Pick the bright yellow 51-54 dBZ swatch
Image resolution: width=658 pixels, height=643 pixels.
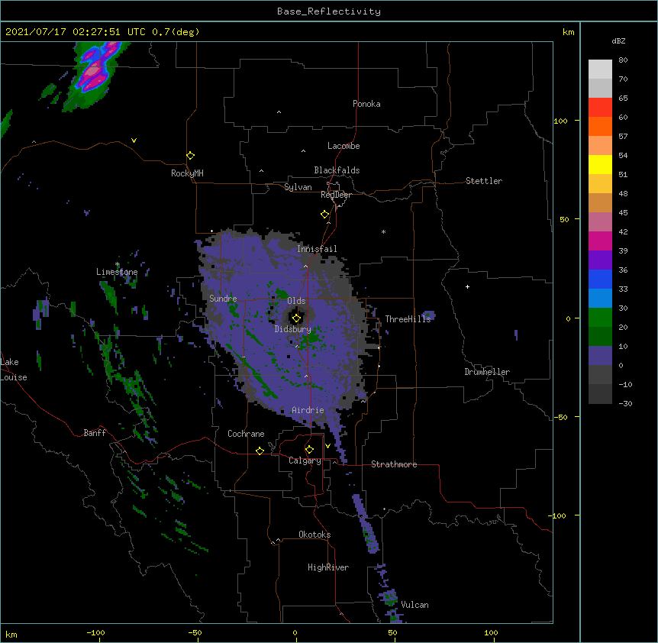(x=600, y=164)
